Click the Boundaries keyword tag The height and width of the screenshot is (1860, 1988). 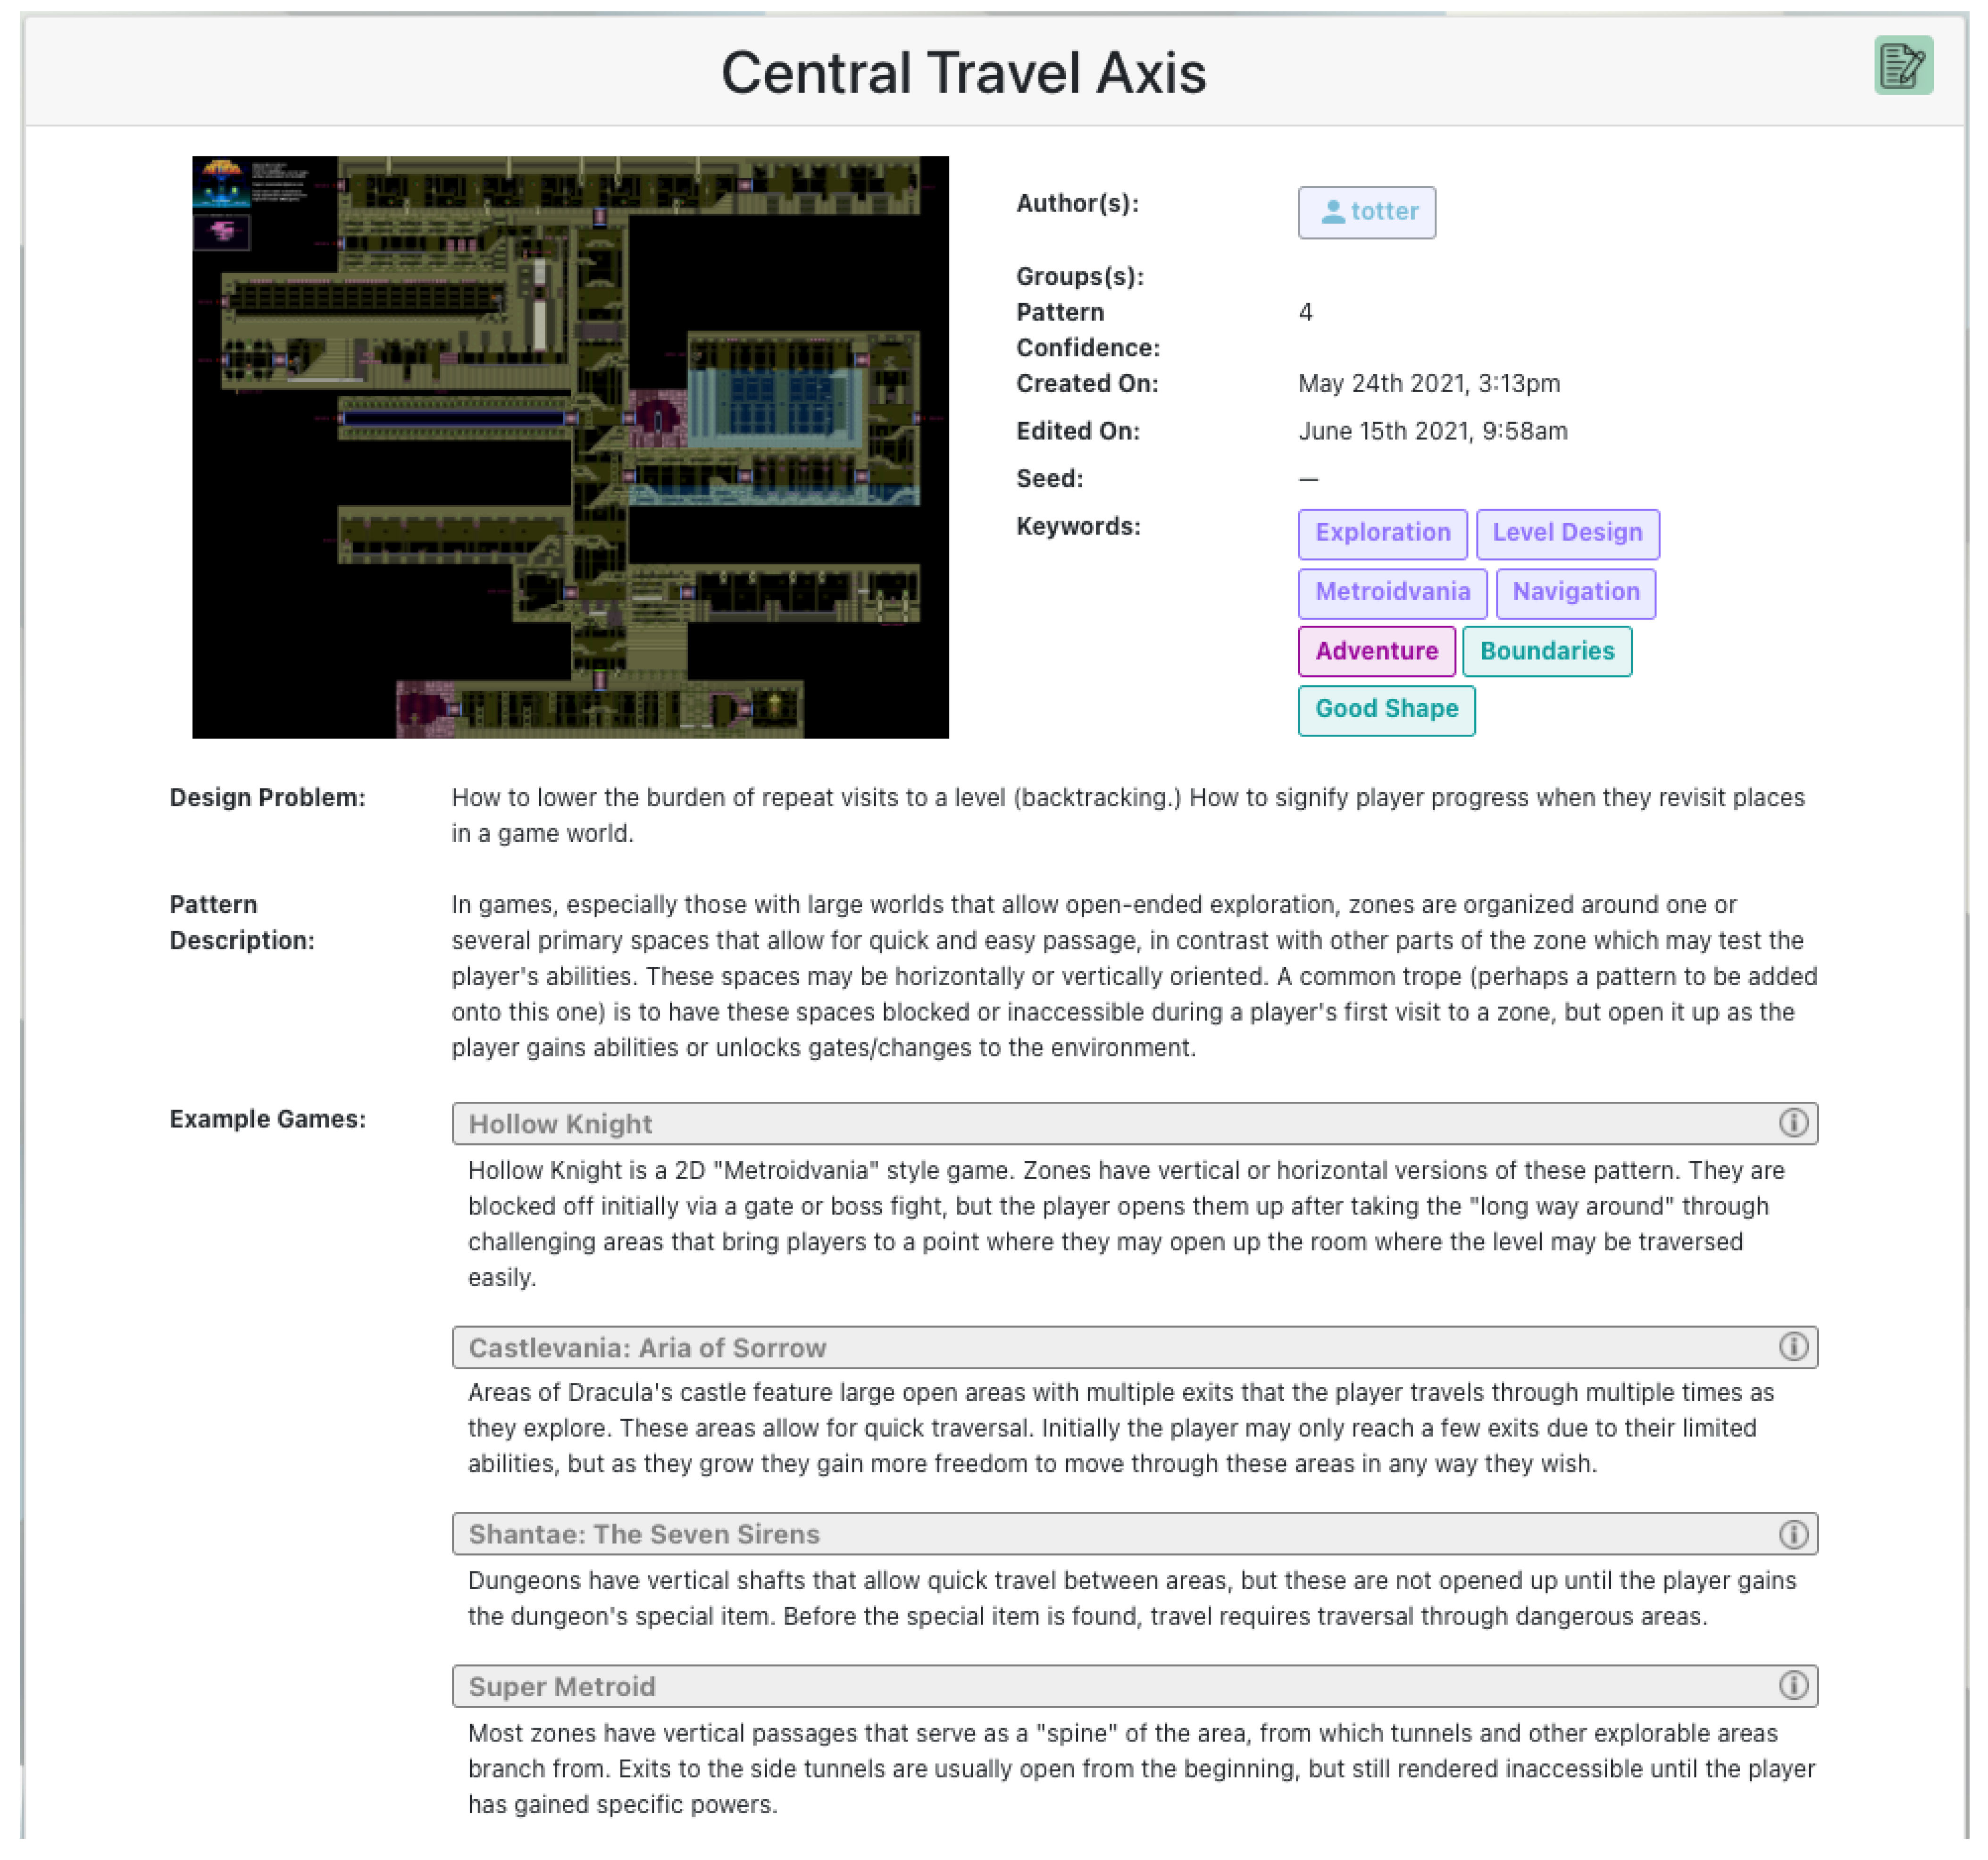click(1545, 650)
